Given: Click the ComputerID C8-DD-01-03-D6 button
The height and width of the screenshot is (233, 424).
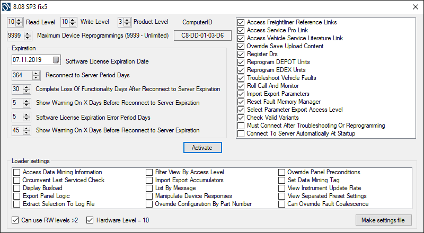Looking at the screenshot, I should [x=202, y=35].
